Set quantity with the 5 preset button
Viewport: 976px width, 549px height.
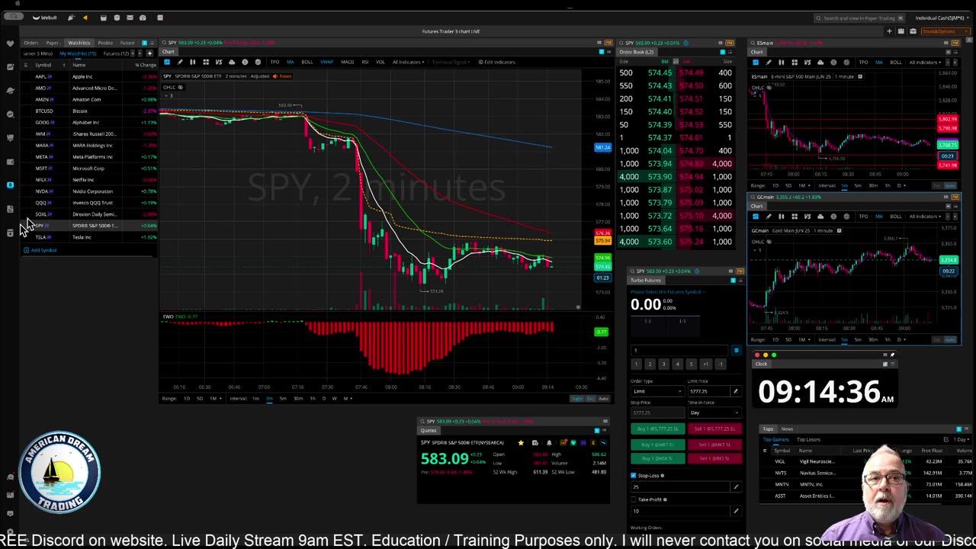pyautogui.click(x=692, y=364)
